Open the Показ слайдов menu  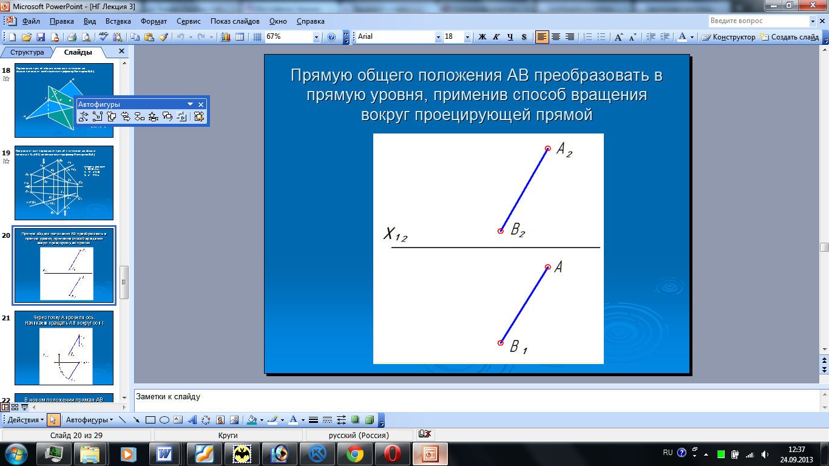(x=235, y=21)
